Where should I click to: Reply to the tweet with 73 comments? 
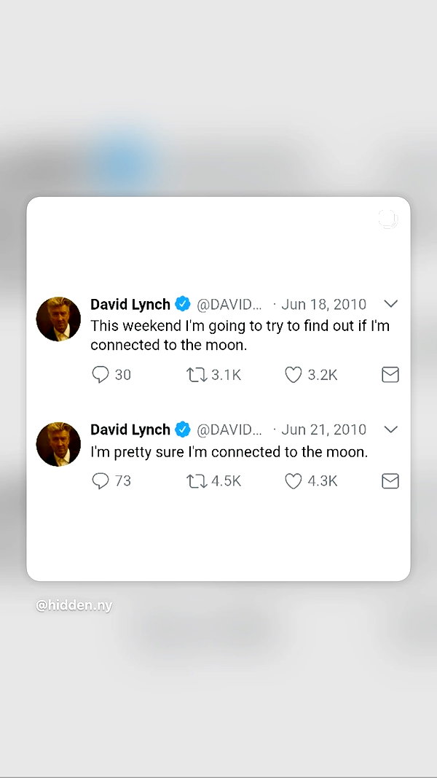(x=101, y=481)
